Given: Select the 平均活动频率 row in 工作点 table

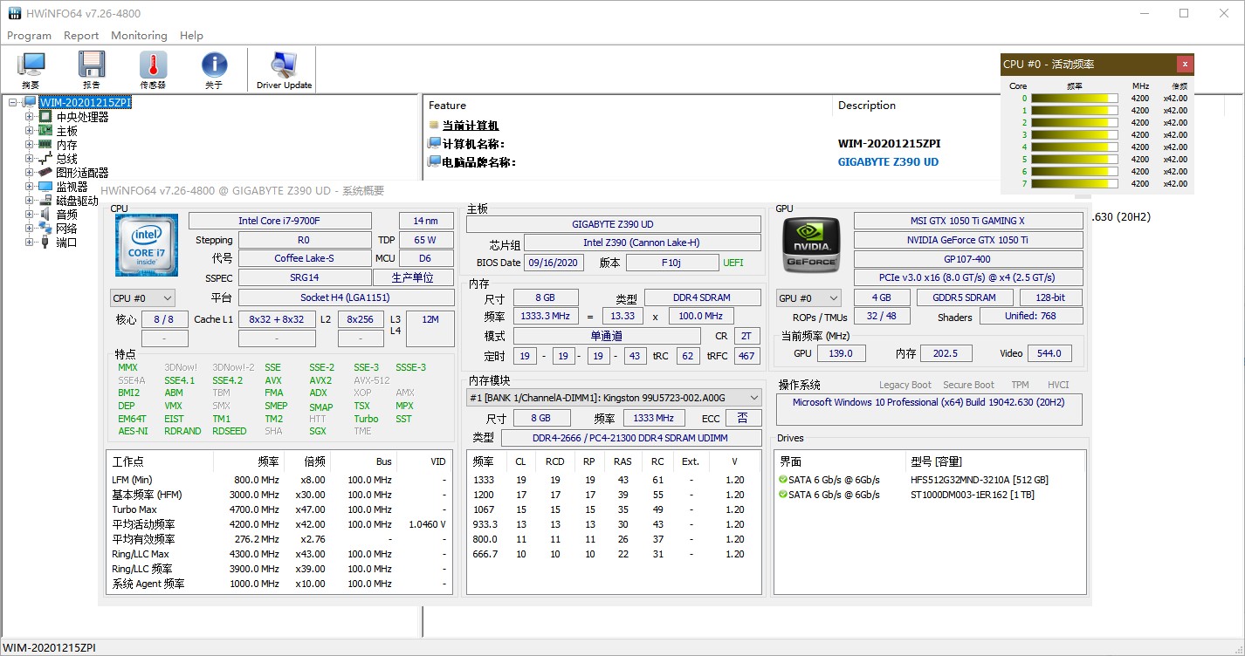Looking at the screenshot, I should 279,524.
